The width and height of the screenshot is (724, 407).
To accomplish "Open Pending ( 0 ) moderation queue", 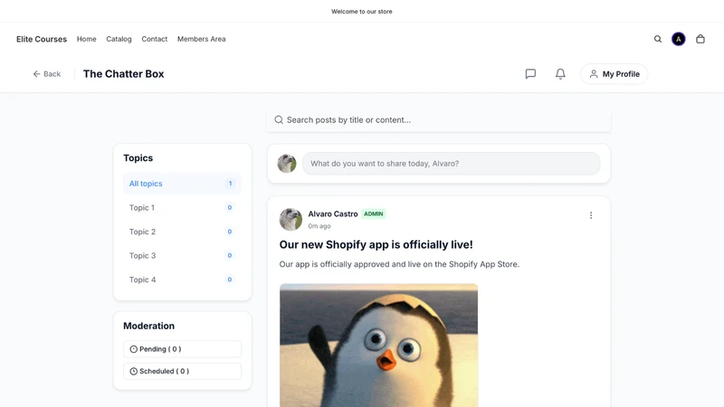I will pos(182,349).
